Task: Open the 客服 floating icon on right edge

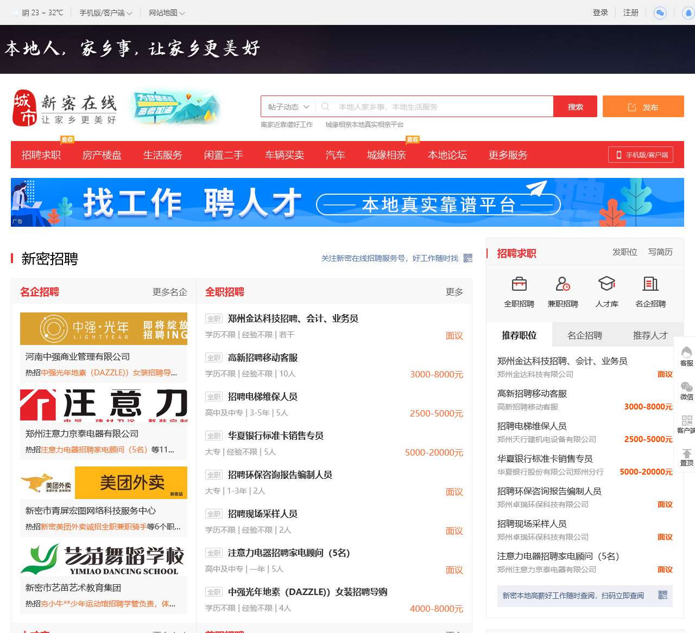Action: point(686,353)
